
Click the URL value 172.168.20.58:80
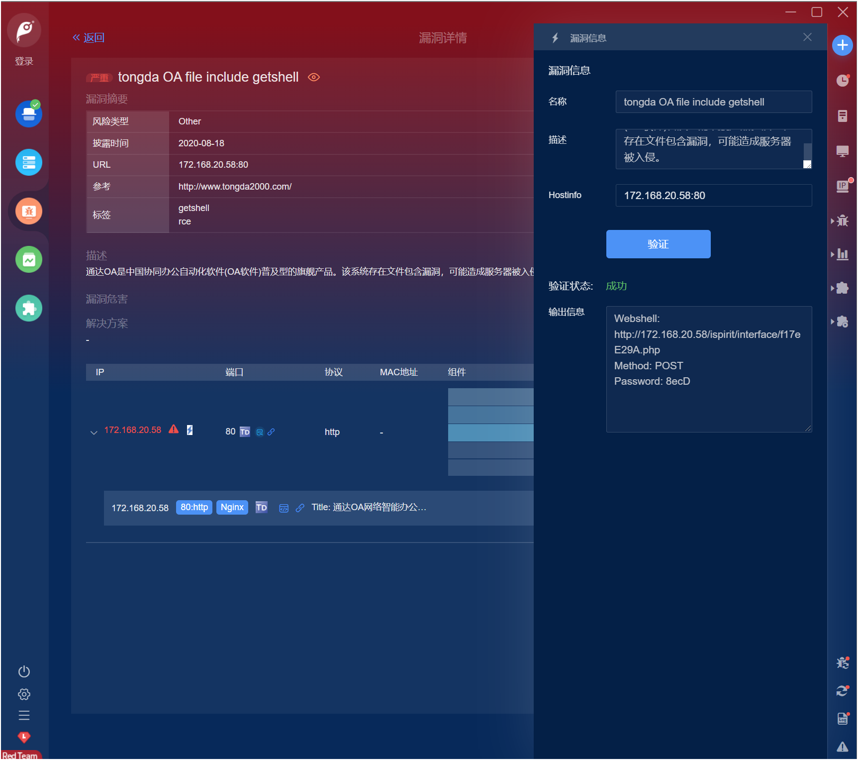[213, 165]
